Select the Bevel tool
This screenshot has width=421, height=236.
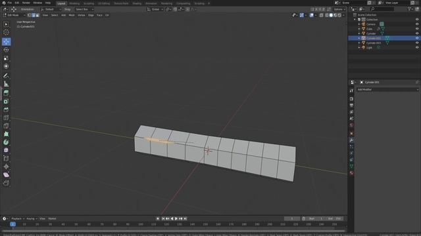[x=6, y=109]
